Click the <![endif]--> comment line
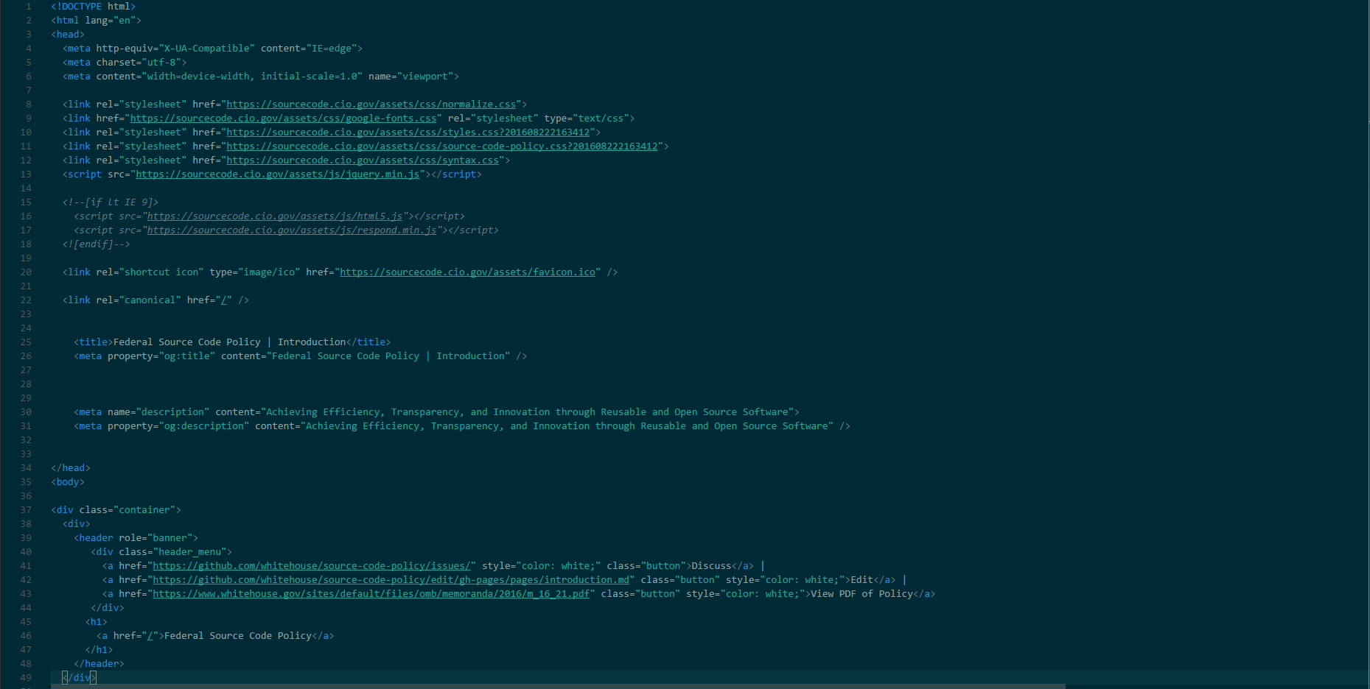Image resolution: width=1370 pixels, height=689 pixels. [x=97, y=244]
